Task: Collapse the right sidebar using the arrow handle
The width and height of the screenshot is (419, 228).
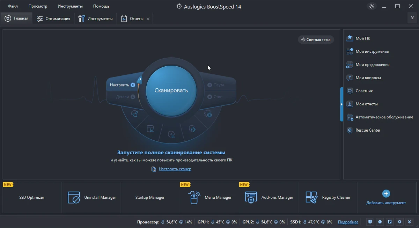Action: [x=342, y=104]
